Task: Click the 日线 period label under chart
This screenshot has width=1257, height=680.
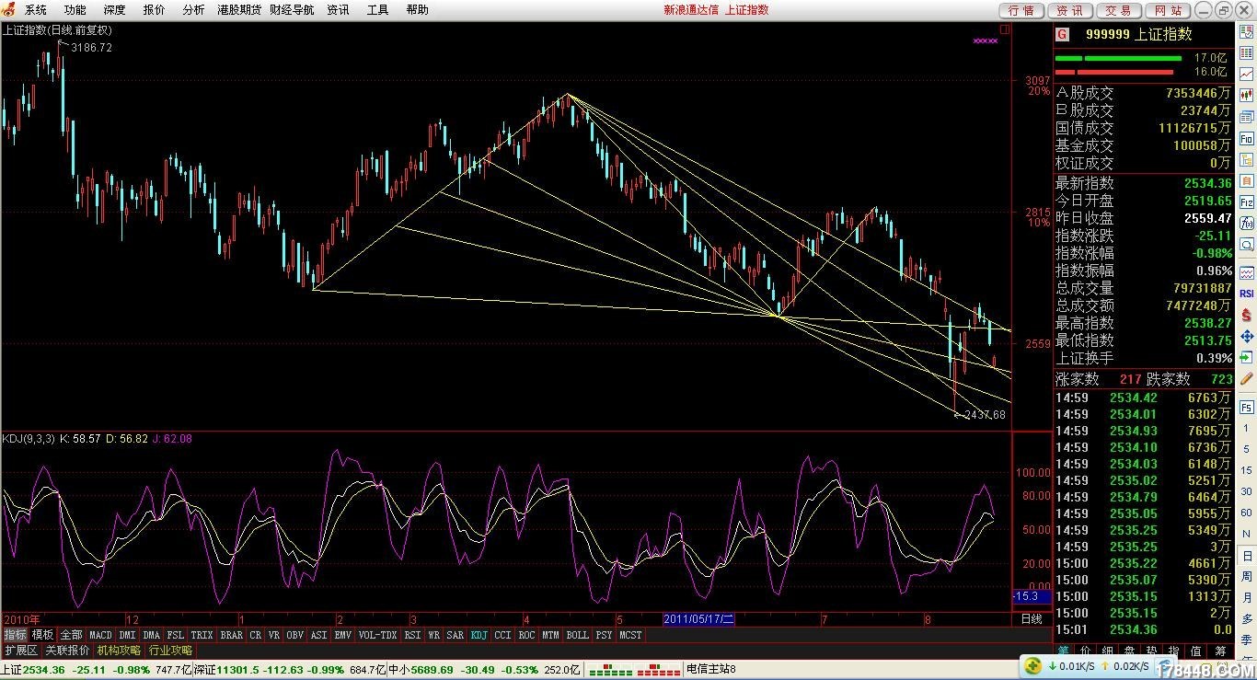Action: coord(1032,619)
